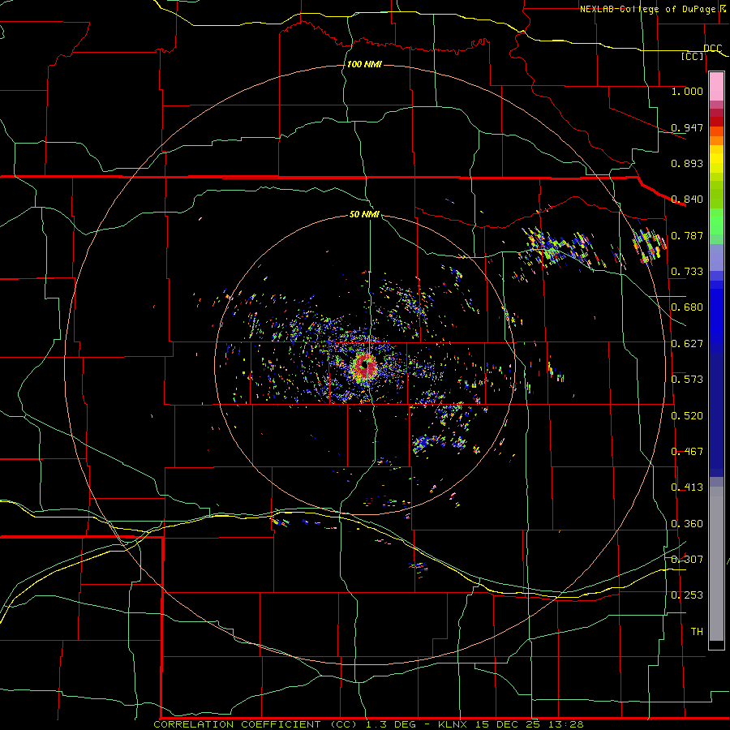The width and height of the screenshot is (730, 730).
Task: Pick the 0.307 legend value
Action: tap(687, 560)
